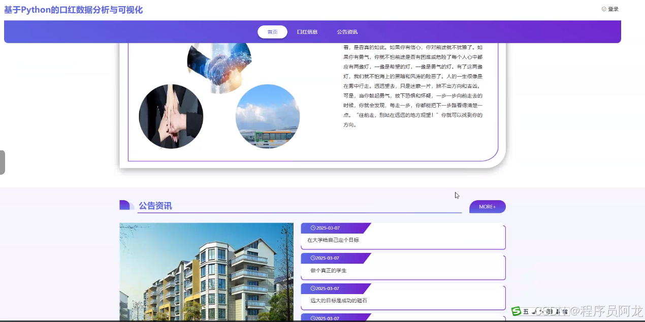Open MORE+ in the 公告资讯 section
The height and width of the screenshot is (322, 645).
pyautogui.click(x=488, y=207)
